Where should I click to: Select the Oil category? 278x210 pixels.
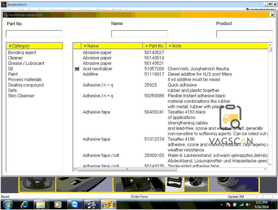tap(10, 69)
